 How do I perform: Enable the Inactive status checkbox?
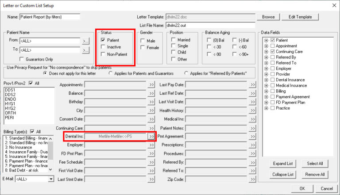(x=103, y=47)
